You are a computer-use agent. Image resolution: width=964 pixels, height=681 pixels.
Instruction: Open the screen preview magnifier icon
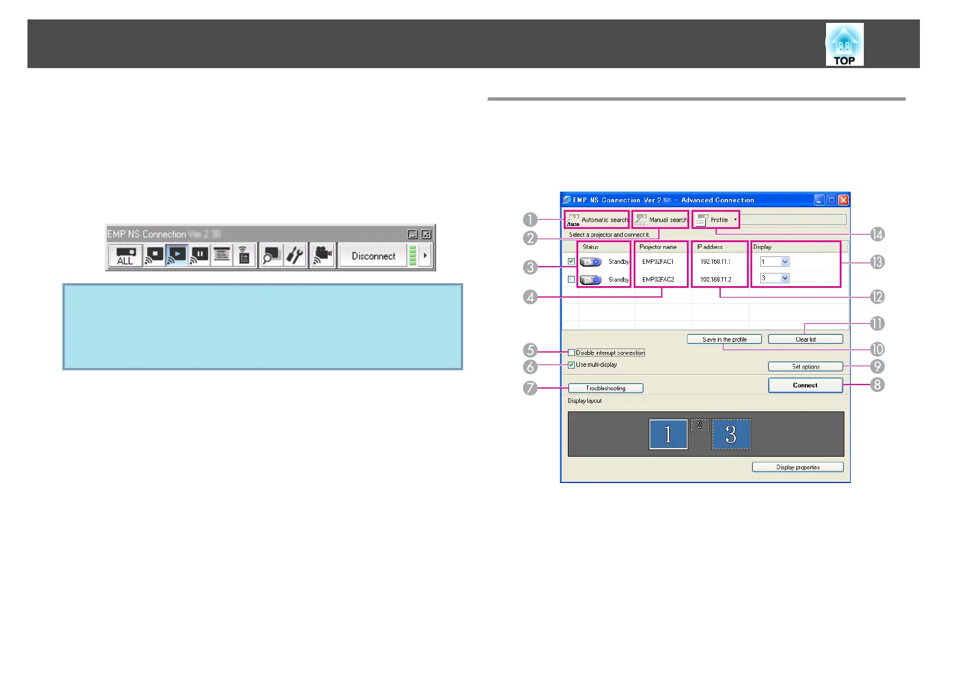coord(271,255)
